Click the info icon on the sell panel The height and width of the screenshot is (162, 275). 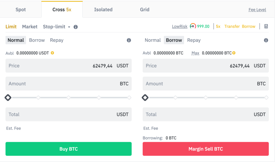click(266, 40)
